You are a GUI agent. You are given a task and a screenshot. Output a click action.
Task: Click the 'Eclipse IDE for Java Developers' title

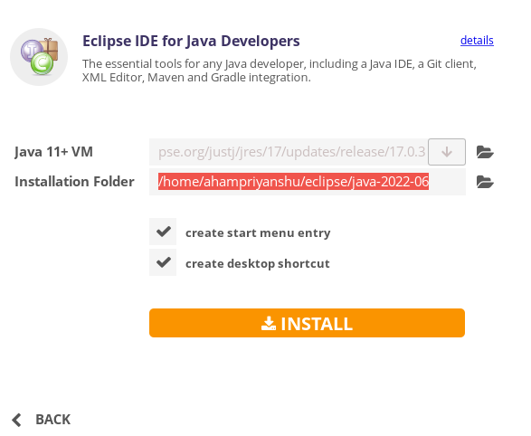192,41
